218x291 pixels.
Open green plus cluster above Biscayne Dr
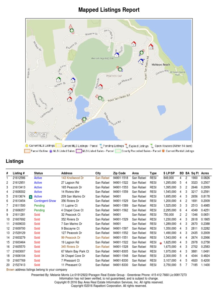pyautogui.click(x=72, y=30)
